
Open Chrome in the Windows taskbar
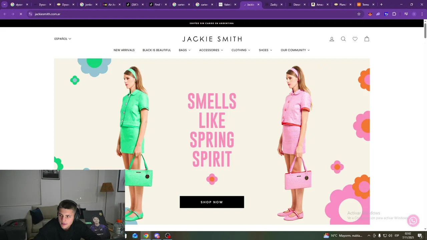(x=146, y=236)
